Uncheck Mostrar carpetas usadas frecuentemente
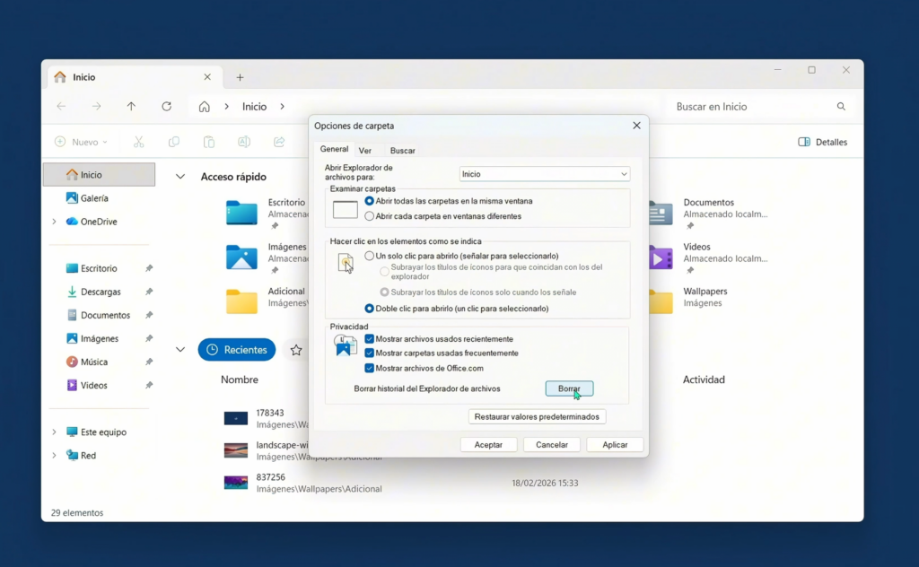The width and height of the screenshot is (919, 567). pyautogui.click(x=369, y=353)
